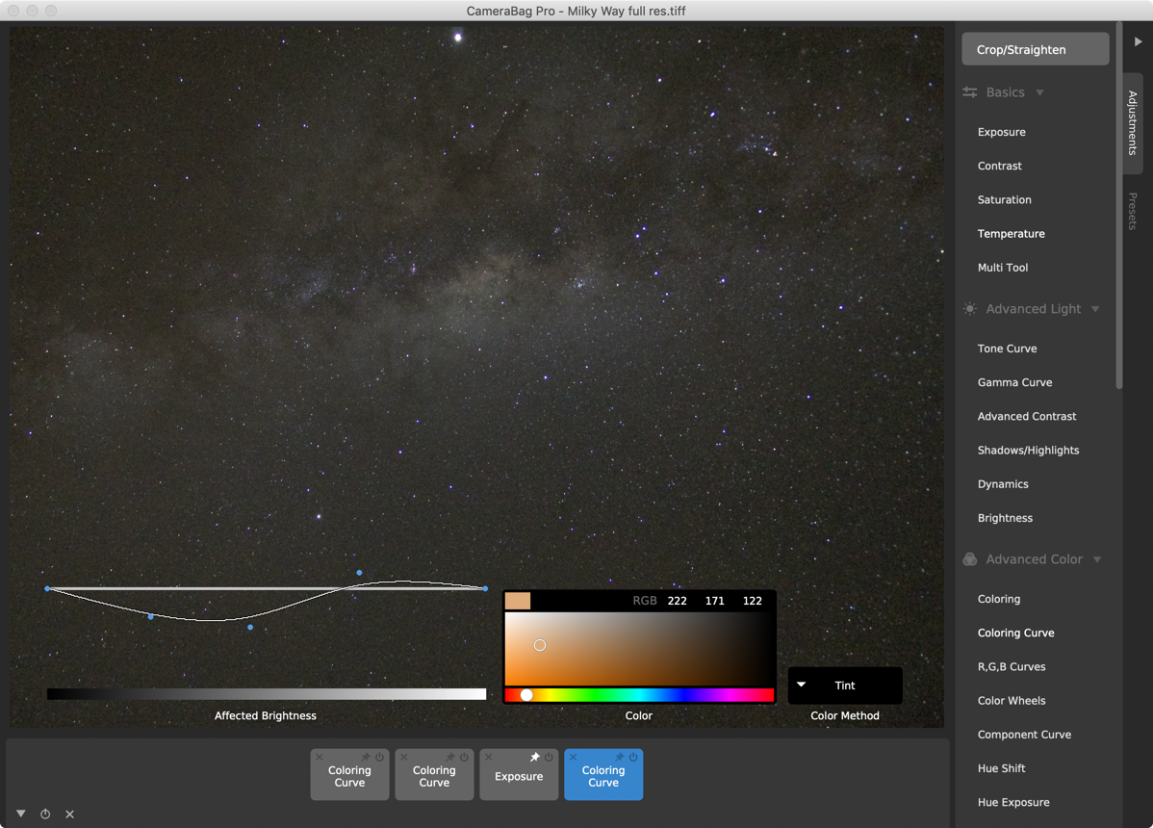Click the power icon in bottom-left tray controls
1153x828 pixels.
tap(45, 815)
